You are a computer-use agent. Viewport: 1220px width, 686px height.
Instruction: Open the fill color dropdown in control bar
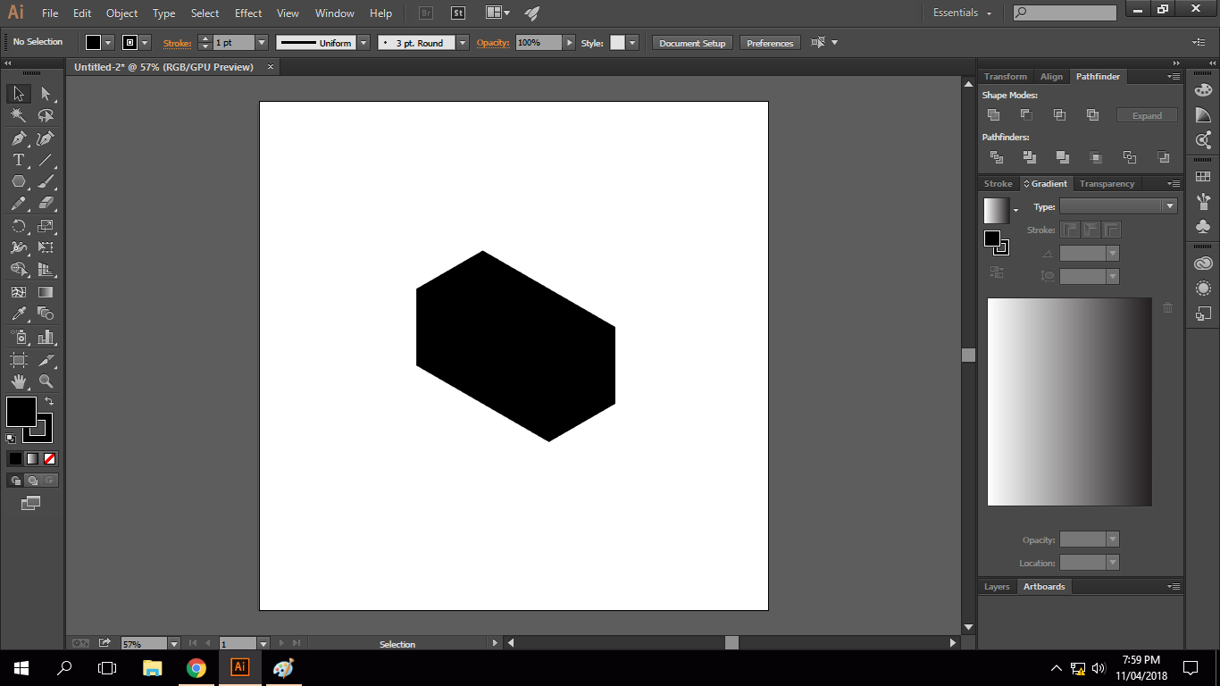108,43
